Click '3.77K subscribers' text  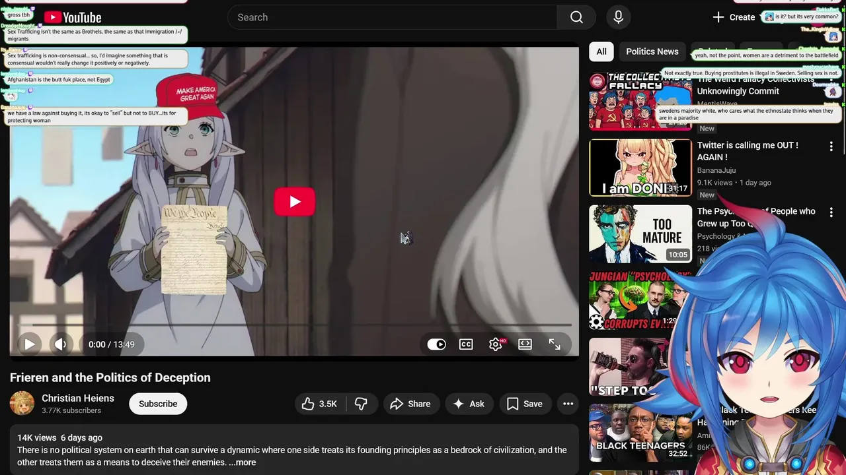(x=71, y=410)
